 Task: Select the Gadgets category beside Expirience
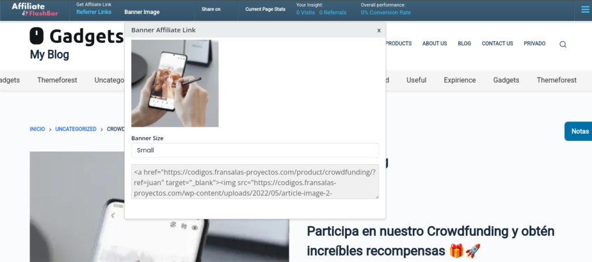pos(506,80)
